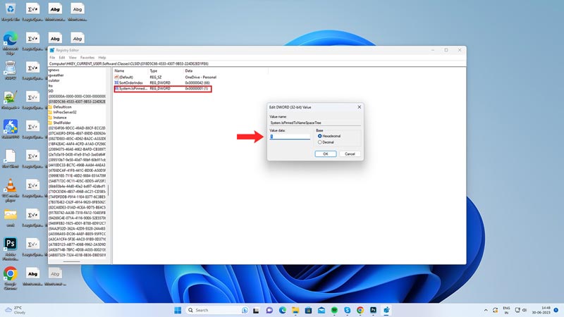Open File Explorer from the taskbar
Image resolution: width=564 pixels, height=317 pixels.
pos(295,310)
